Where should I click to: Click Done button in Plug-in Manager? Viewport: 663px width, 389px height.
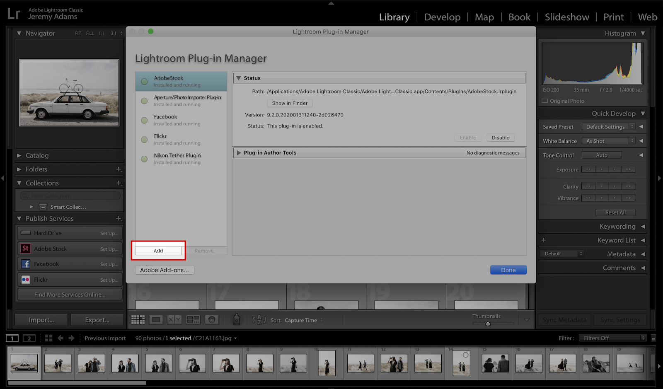click(x=508, y=270)
